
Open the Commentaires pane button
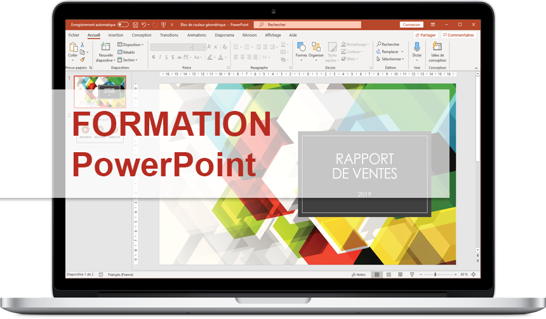(458, 35)
